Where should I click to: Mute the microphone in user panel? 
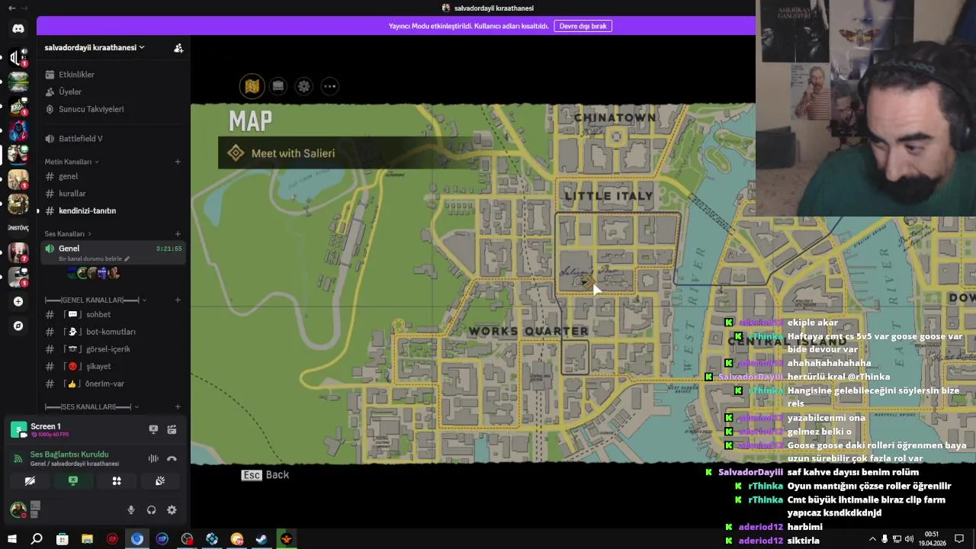tap(131, 510)
